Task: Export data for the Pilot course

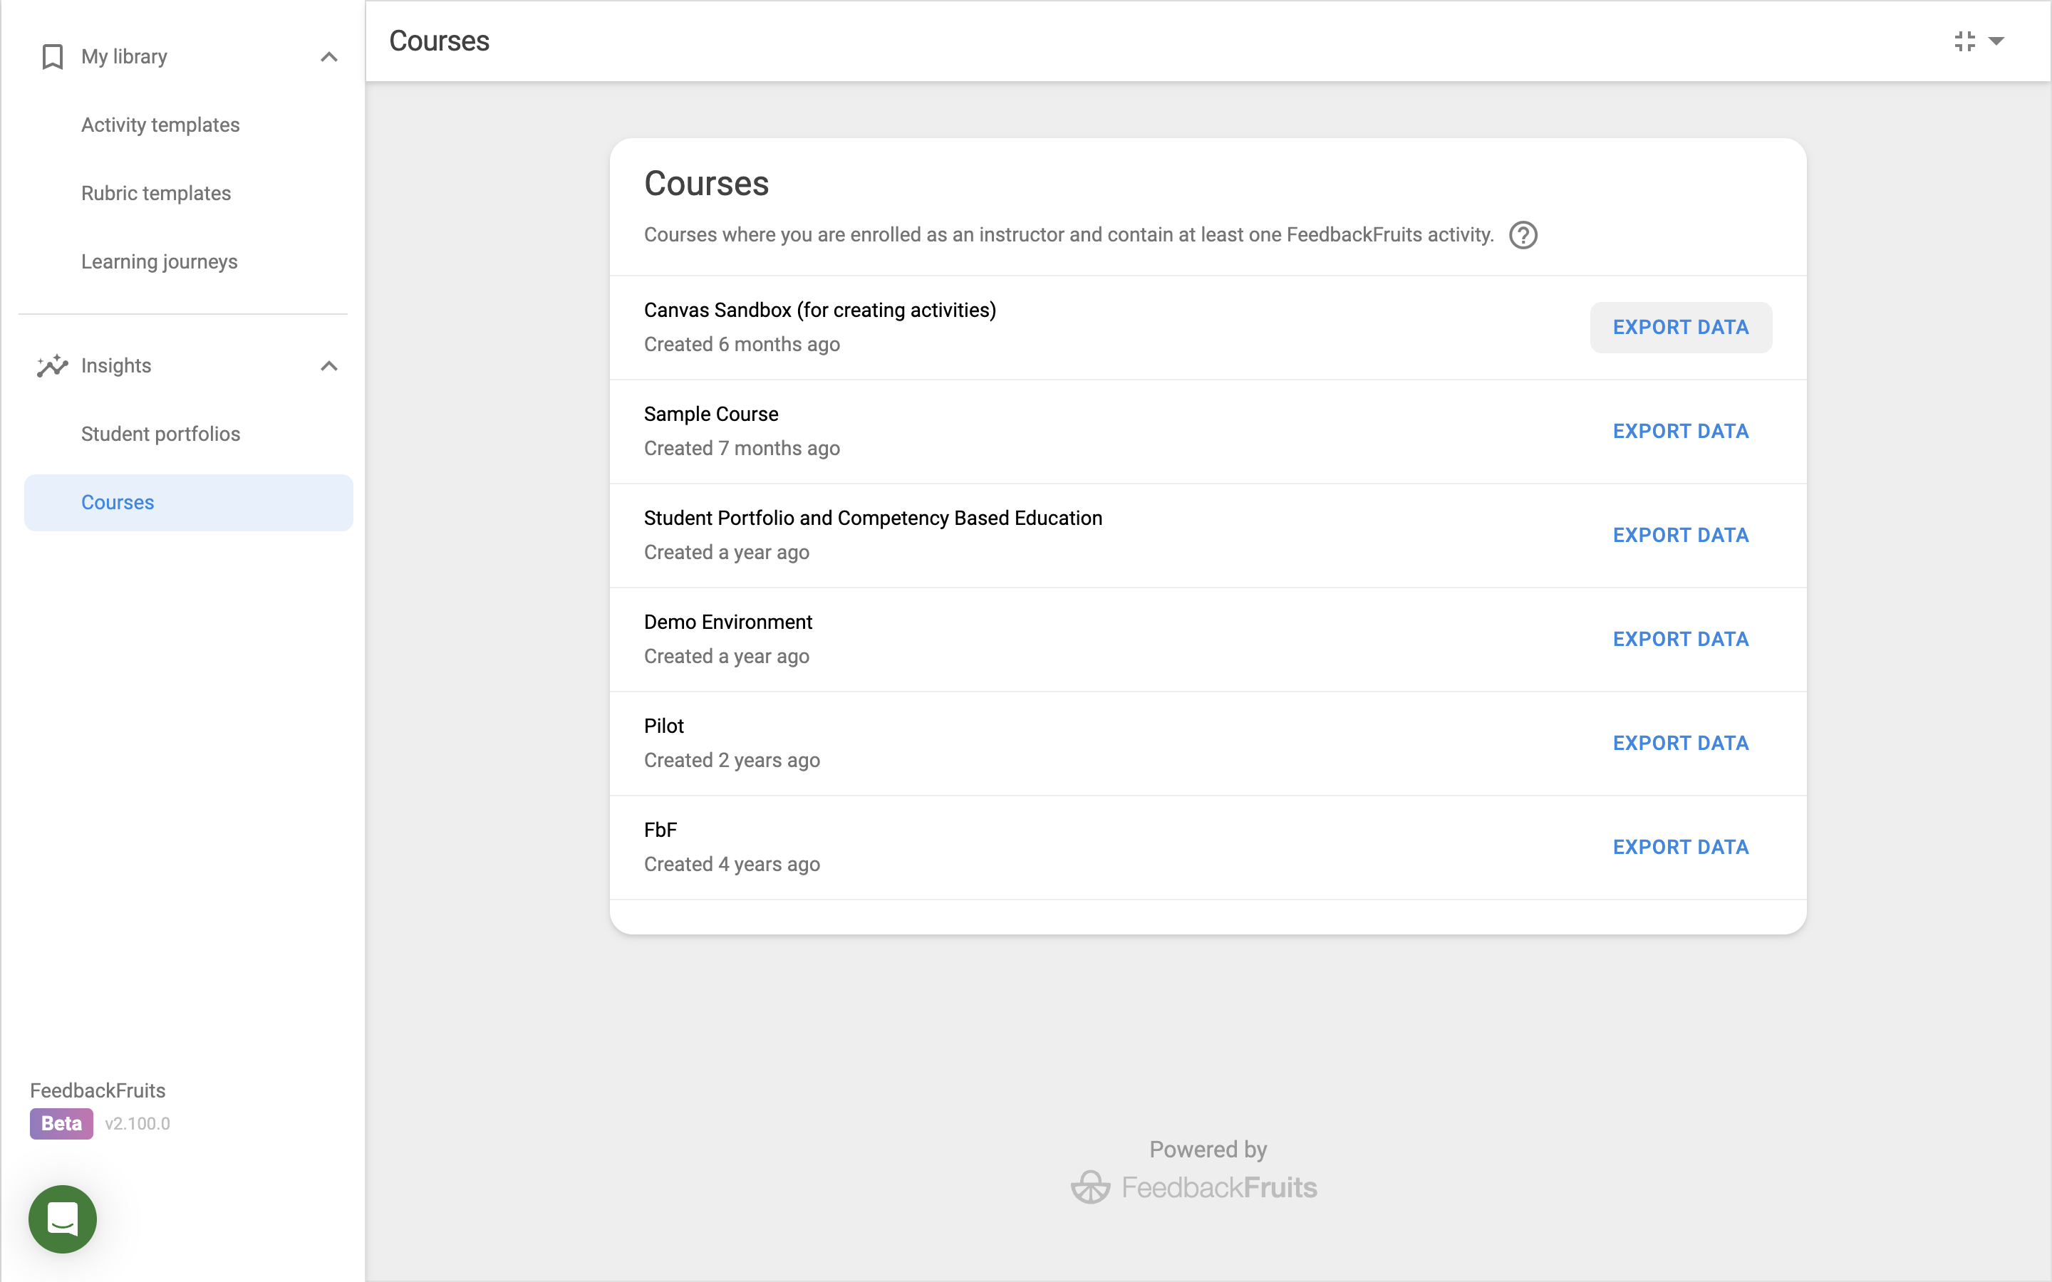Action: click(x=1681, y=744)
